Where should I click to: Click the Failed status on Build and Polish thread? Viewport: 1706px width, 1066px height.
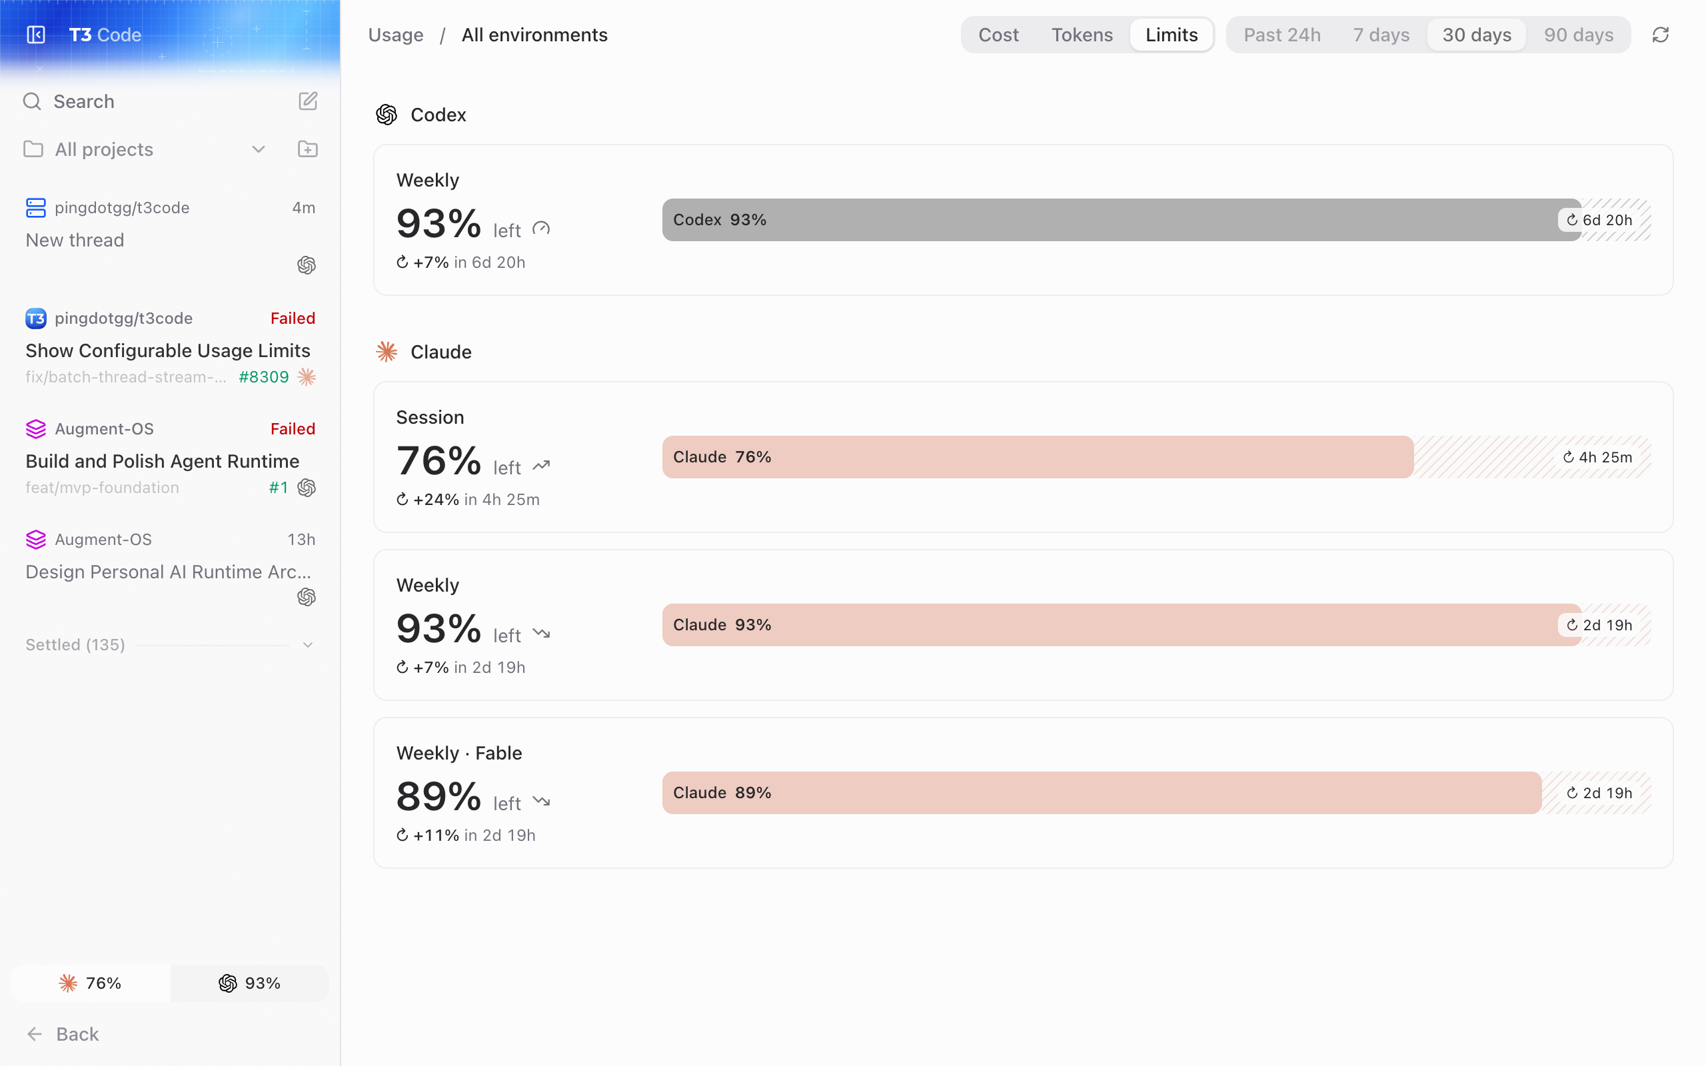tap(293, 428)
